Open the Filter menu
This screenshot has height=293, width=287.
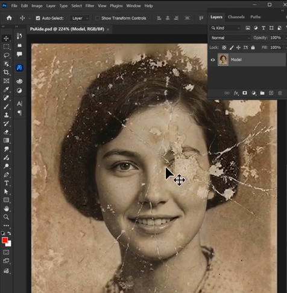[90, 6]
